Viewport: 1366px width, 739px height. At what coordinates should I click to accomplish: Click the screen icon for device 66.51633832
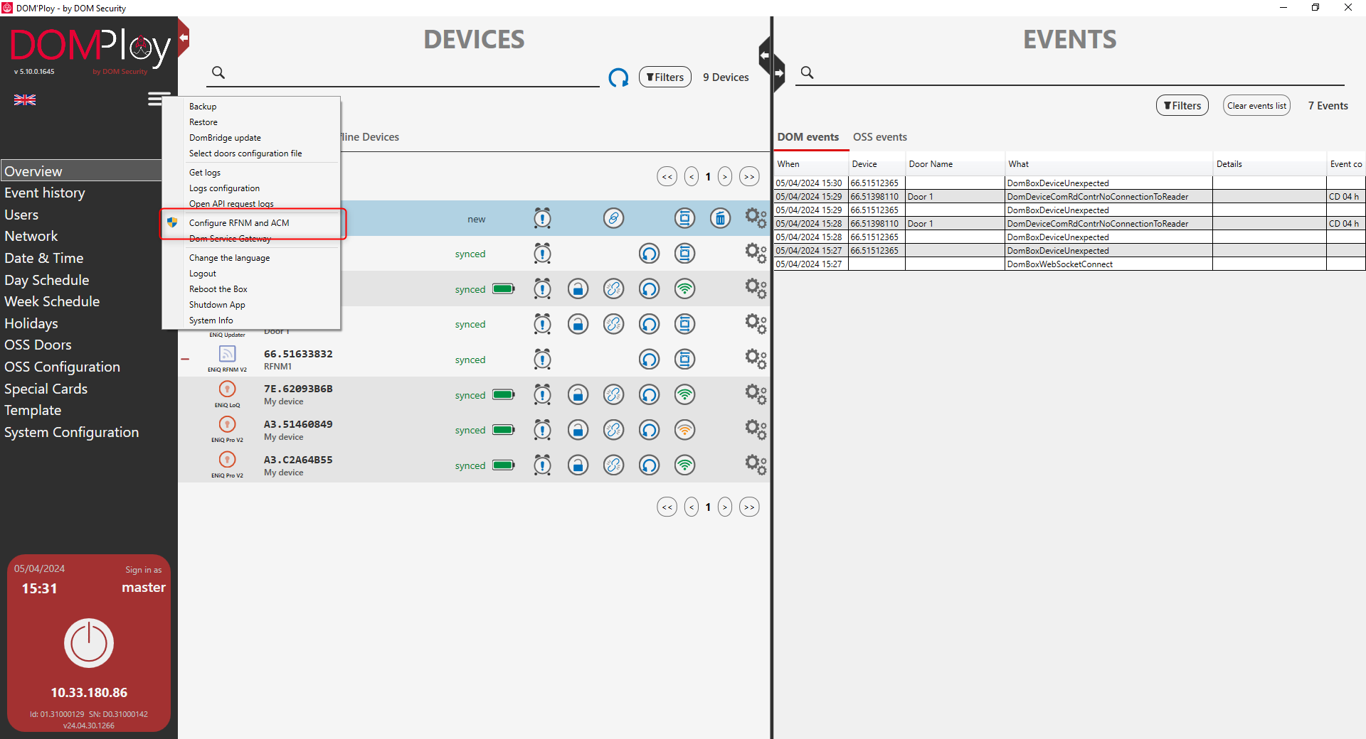click(x=684, y=360)
